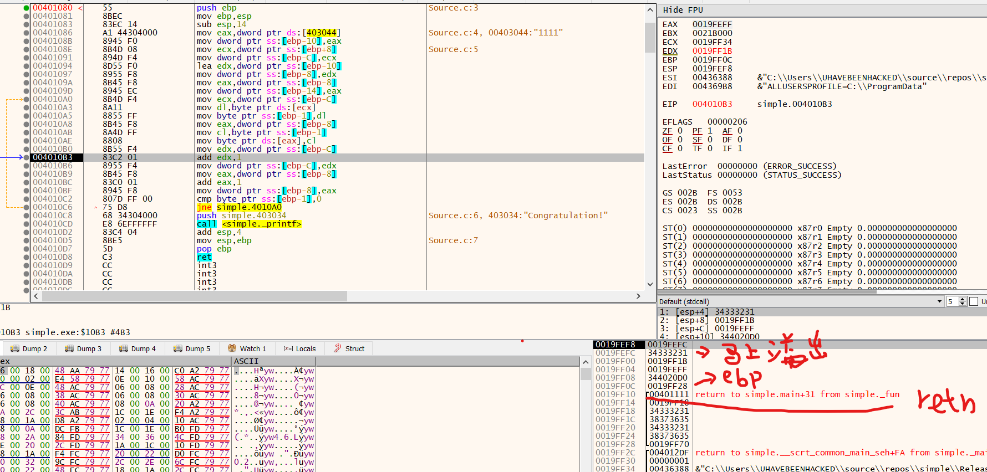Click the disassembly horizontal scroll left arrow
This screenshot has width=987, height=472.
click(37, 296)
